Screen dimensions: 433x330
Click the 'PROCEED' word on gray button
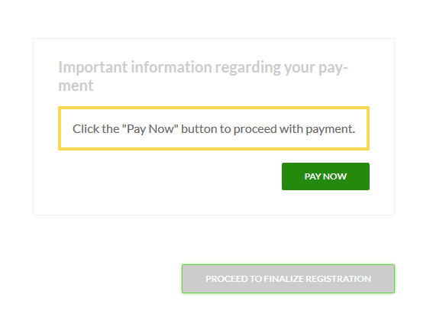pyautogui.click(x=227, y=279)
